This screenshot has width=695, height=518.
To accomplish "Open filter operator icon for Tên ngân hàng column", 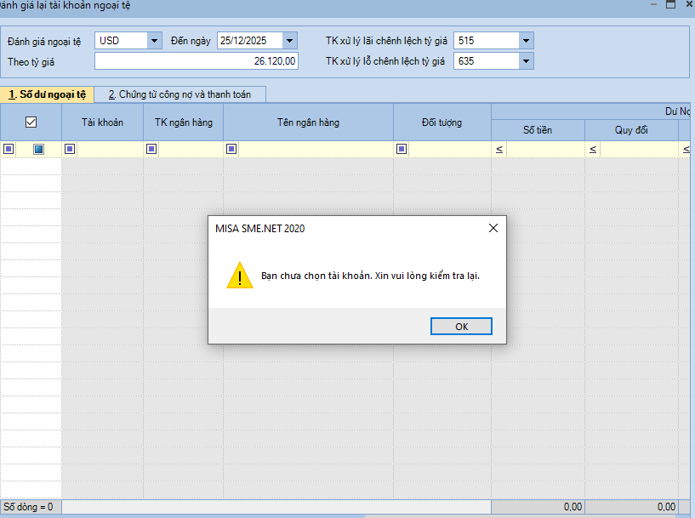I will click(231, 150).
